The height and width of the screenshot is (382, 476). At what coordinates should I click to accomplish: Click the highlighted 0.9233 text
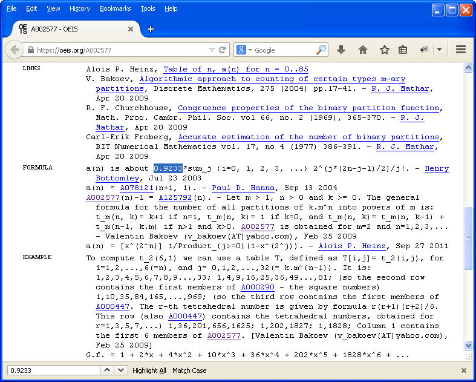coord(168,168)
